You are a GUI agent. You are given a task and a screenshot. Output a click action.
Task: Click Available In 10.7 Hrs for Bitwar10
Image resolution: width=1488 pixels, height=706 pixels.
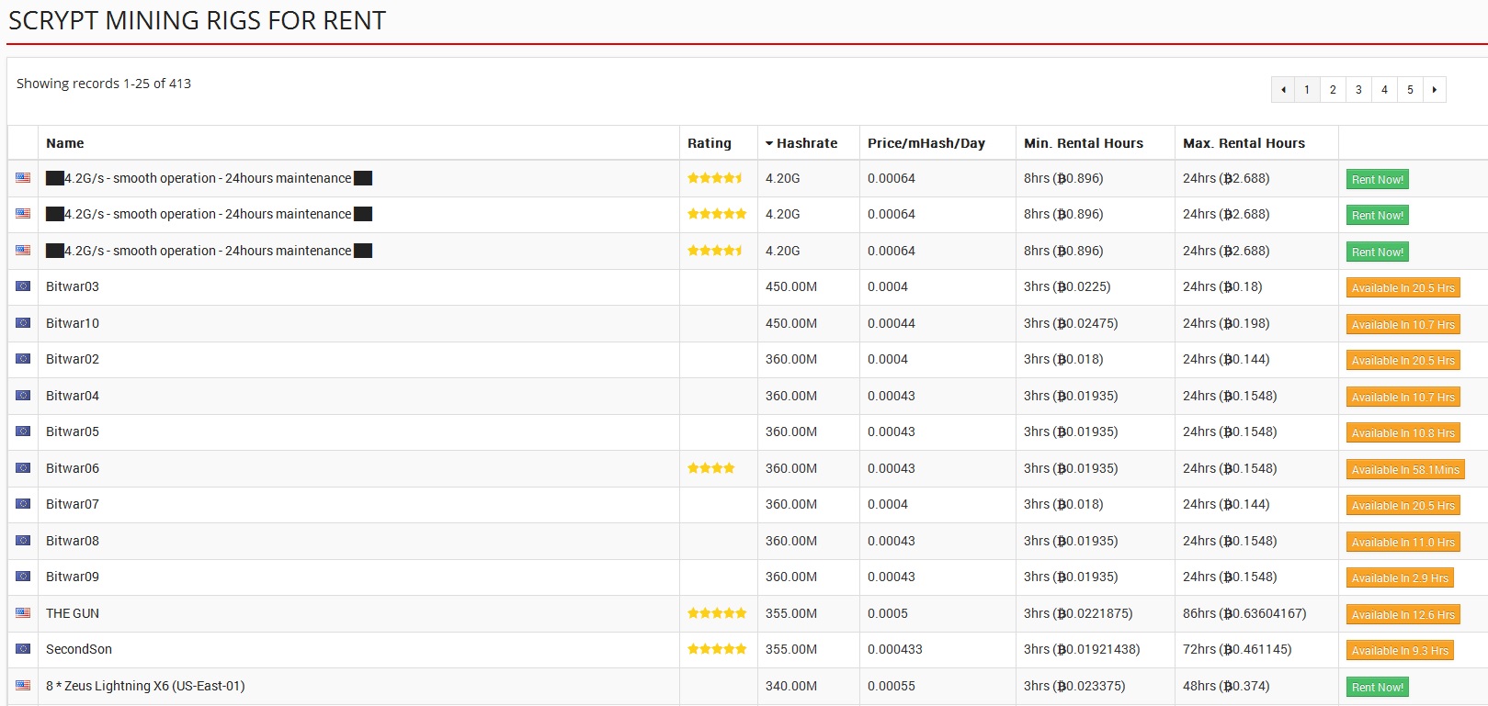point(1403,324)
